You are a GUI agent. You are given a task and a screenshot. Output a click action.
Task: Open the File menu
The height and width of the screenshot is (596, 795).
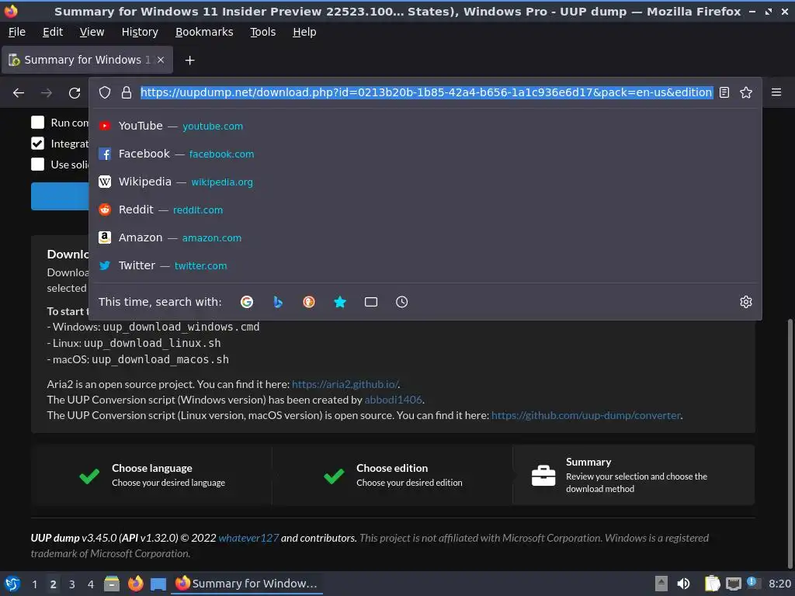(x=17, y=32)
